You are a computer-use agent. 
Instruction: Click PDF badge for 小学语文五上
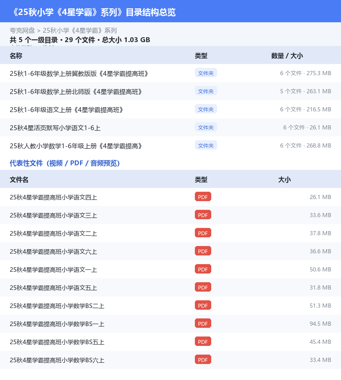click(x=203, y=287)
